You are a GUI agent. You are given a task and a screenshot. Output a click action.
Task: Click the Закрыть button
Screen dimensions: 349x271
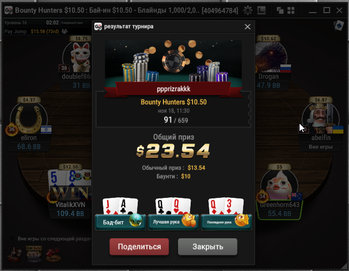pyautogui.click(x=207, y=246)
